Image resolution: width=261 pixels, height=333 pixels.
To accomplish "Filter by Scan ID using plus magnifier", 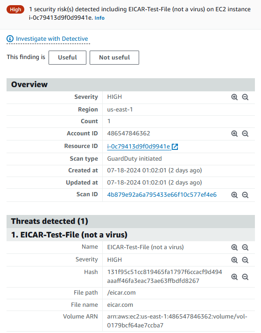I will pyautogui.click(x=234, y=195).
